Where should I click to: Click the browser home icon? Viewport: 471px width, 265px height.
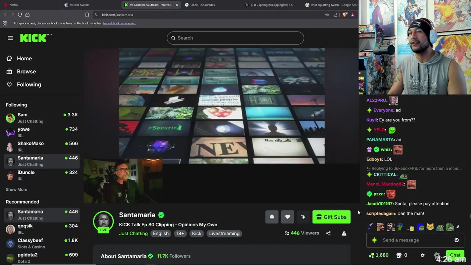tap(27, 15)
